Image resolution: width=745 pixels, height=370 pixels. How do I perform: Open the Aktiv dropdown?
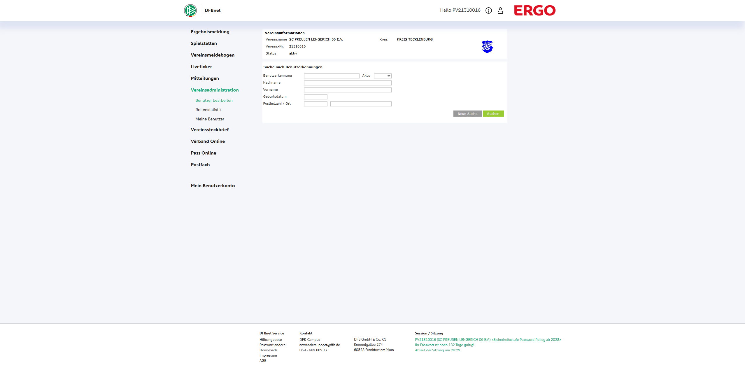(x=383, y=76)
